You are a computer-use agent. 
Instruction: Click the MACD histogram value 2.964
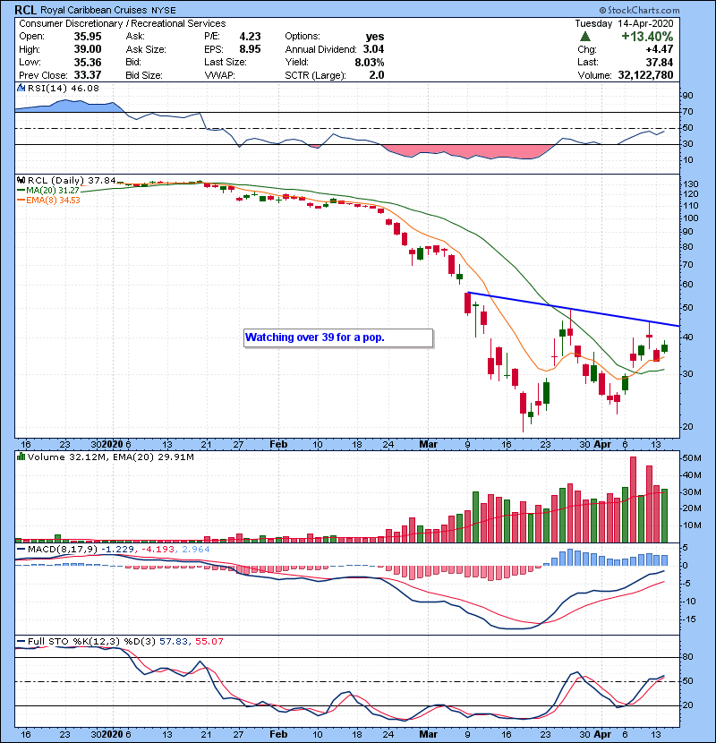(196, 550)
